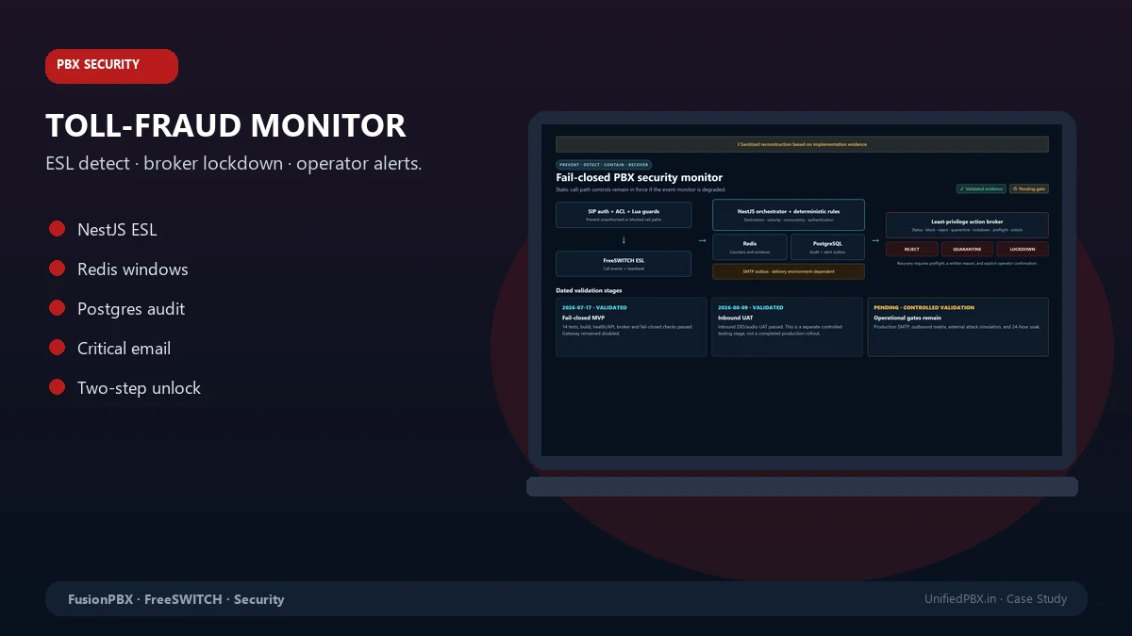The image size is (1132, 636).
Task: Select the REJECT action button
Action: pos(911,250)
